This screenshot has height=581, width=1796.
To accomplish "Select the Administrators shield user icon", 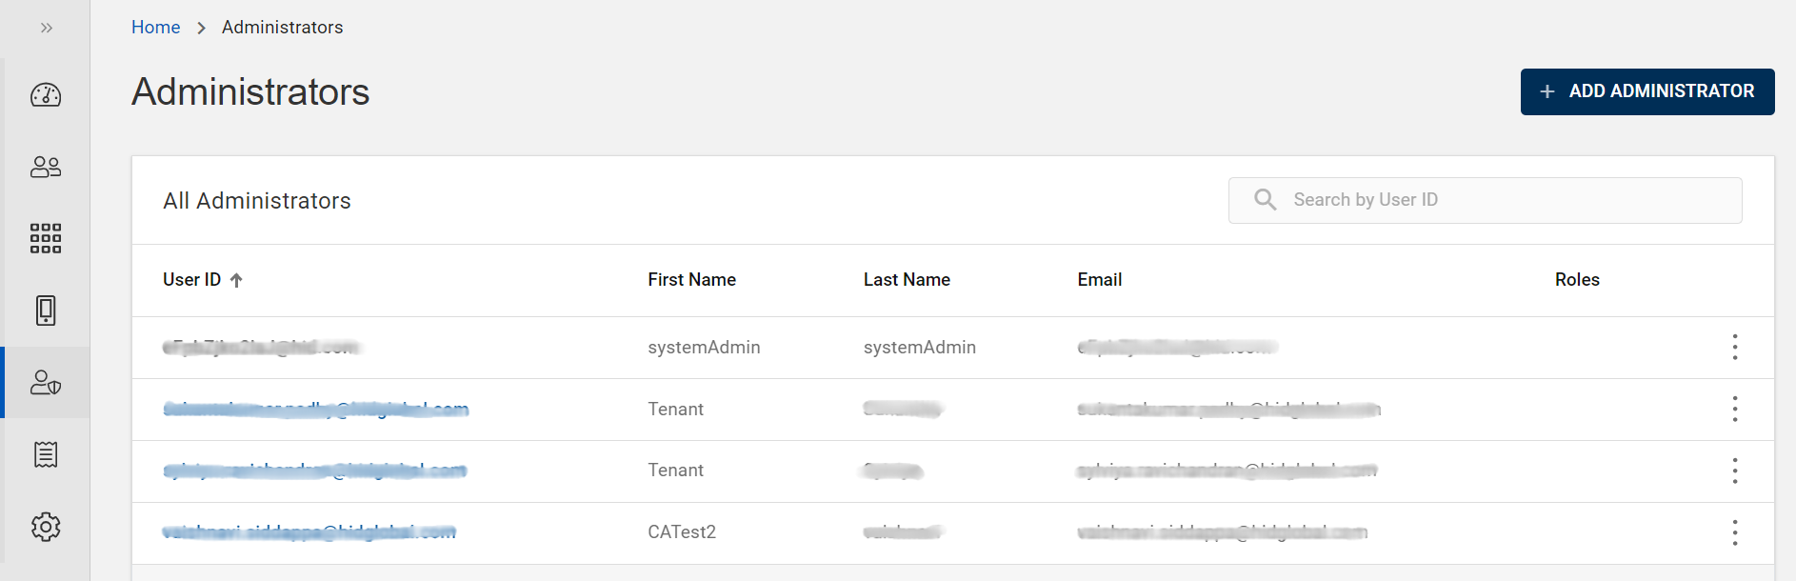I will click(x=46, y=383).
